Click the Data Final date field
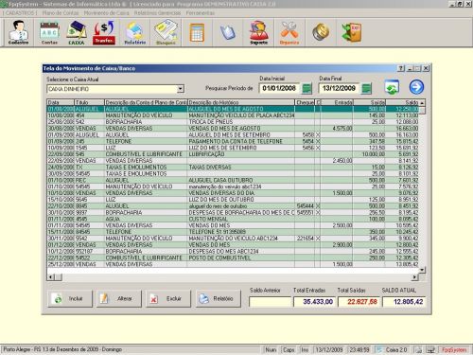 point(339,88)
